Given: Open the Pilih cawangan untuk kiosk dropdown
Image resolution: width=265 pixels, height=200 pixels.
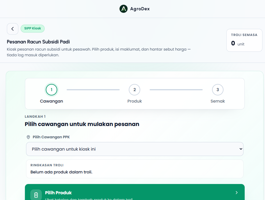Looking at the screenshot, I should 135,149.
